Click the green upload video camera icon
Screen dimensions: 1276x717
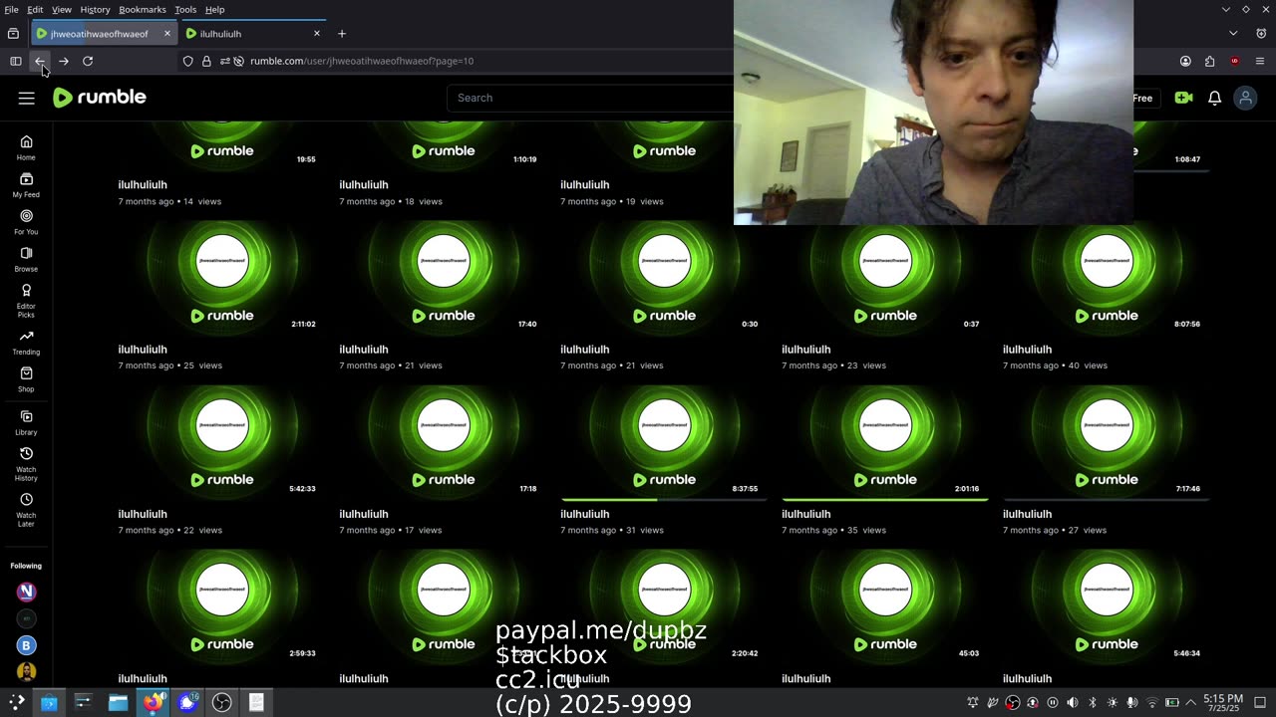1183,98
